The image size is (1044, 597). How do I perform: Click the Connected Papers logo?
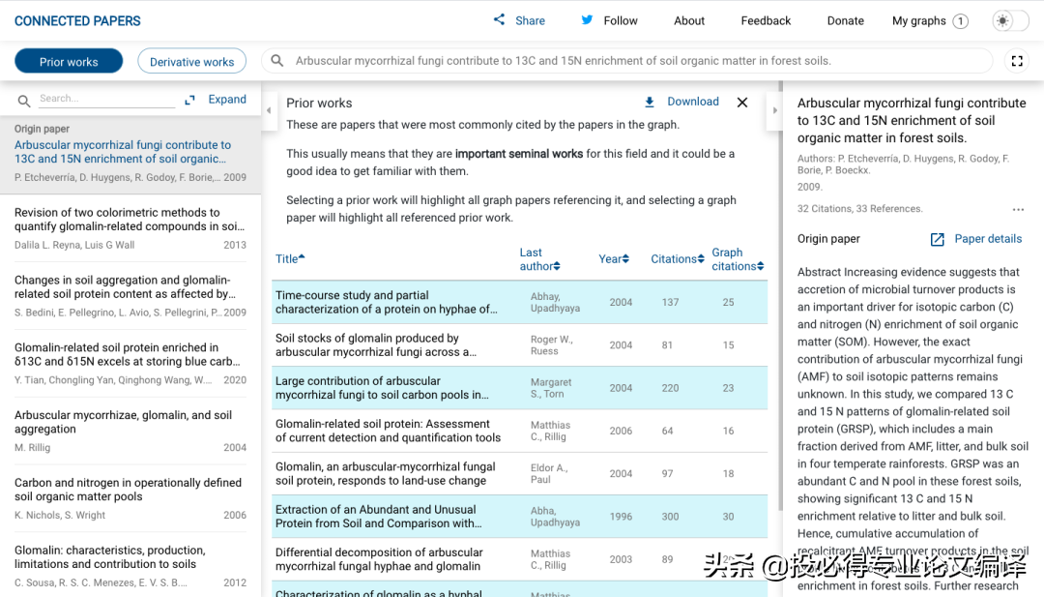77,20
